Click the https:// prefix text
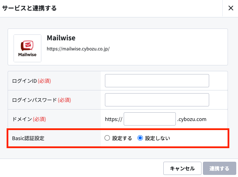The height and width of the screenshot is (177, 238). coord(114,119)
